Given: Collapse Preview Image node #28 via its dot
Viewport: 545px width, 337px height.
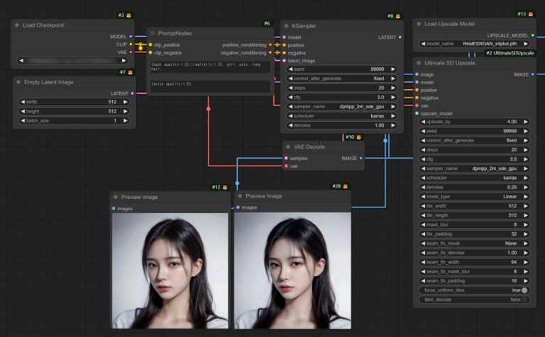Looking at the screenshot, I should click(x=240, y=196).
